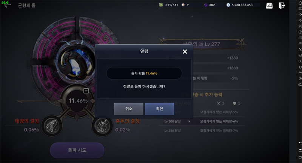
Task: Click the purple gem currency showing 382
Action: click(206, 5)
